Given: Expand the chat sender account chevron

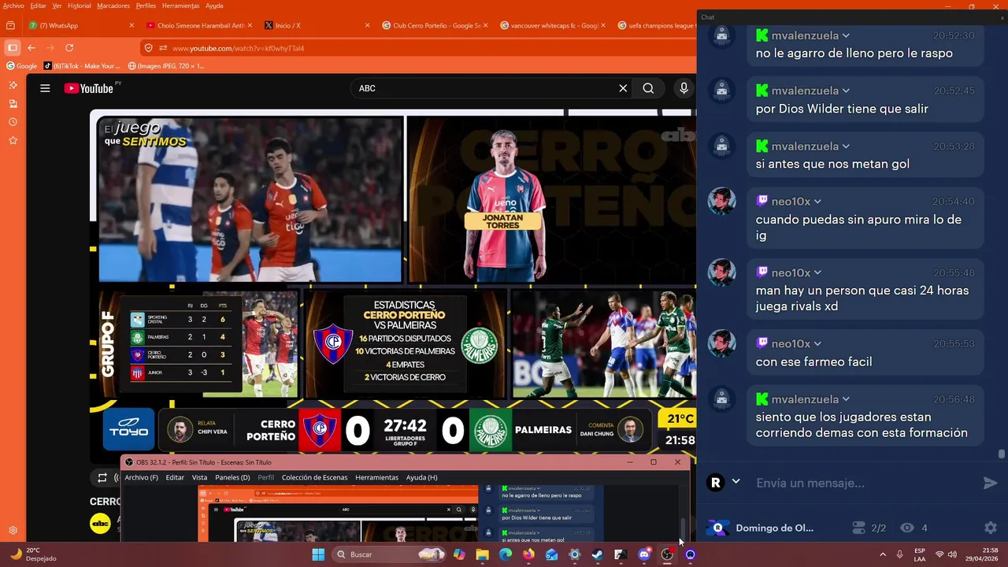Looking at the screenshot, I should tap(736, 482).
